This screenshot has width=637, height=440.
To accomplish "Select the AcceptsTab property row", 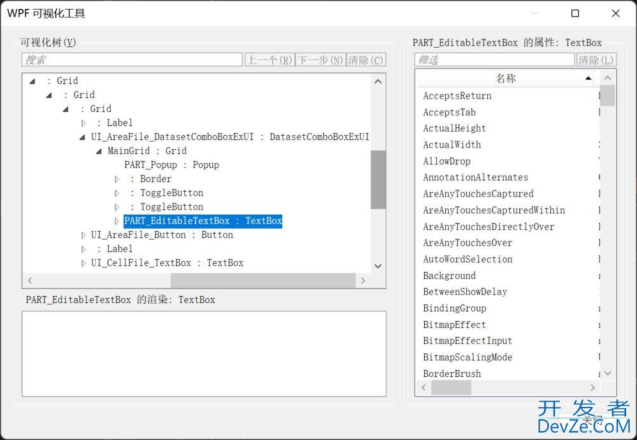I will [x=508, y=112].
